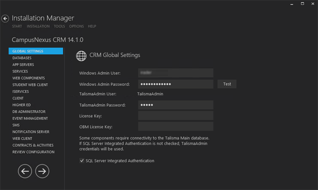Click the CampusNexus CRM 14.1.0 heading
This screenshot has height=190, width=318.
pyautogui.click(x=47, y=40)
